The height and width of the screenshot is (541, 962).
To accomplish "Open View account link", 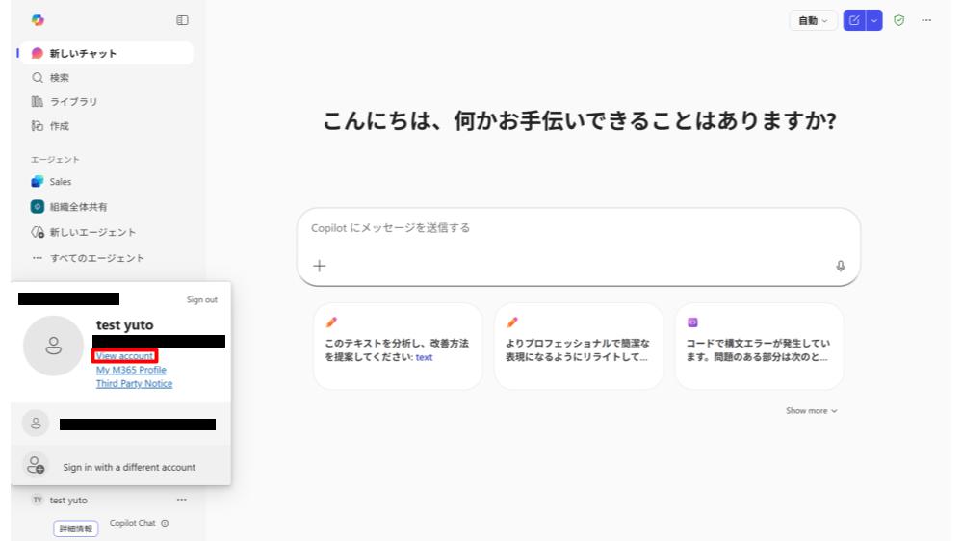I will 124,356.
